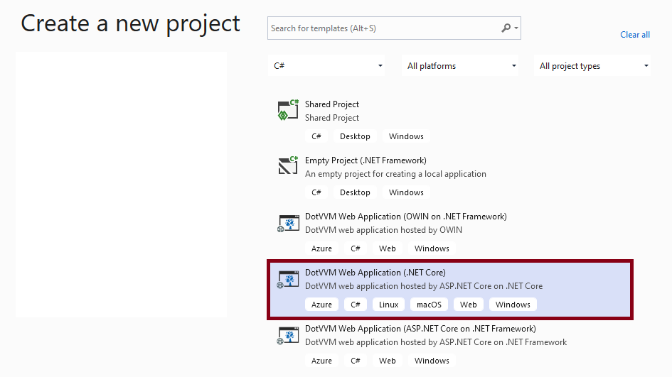This screenshot has height=377, width=672.
Task: Select DotVVM Web Application (ASP.NET Core on .NET Framework)
Action: [420, 329]
